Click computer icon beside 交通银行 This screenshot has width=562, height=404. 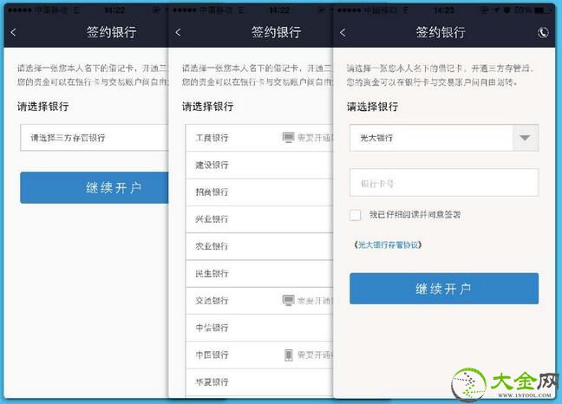coord(288,301)
